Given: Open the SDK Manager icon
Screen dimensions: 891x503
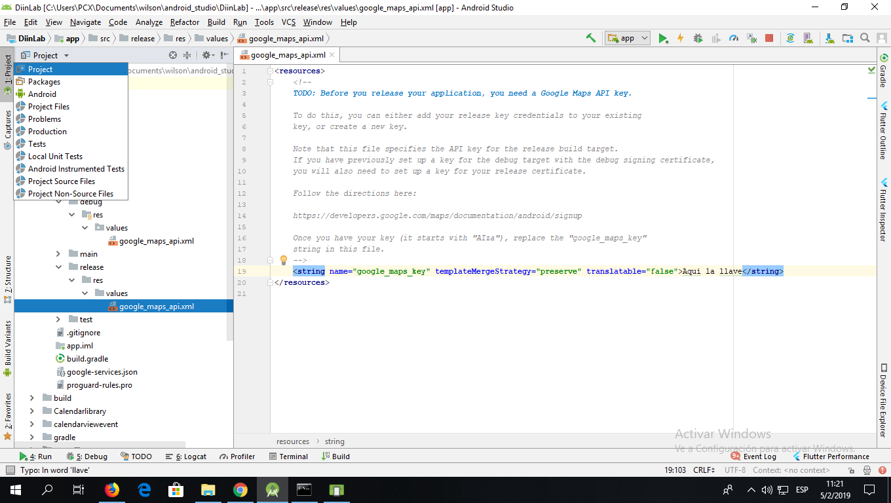Looking at the screenshot, I should pyautogui.click(x=829, y=38).
